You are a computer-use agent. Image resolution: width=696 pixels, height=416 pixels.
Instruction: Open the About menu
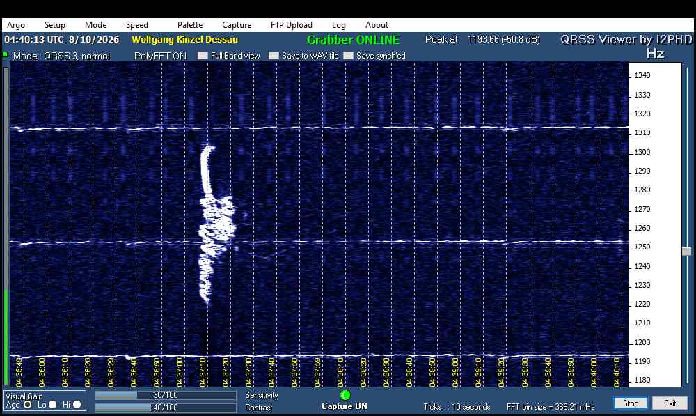tap(377, 25)
